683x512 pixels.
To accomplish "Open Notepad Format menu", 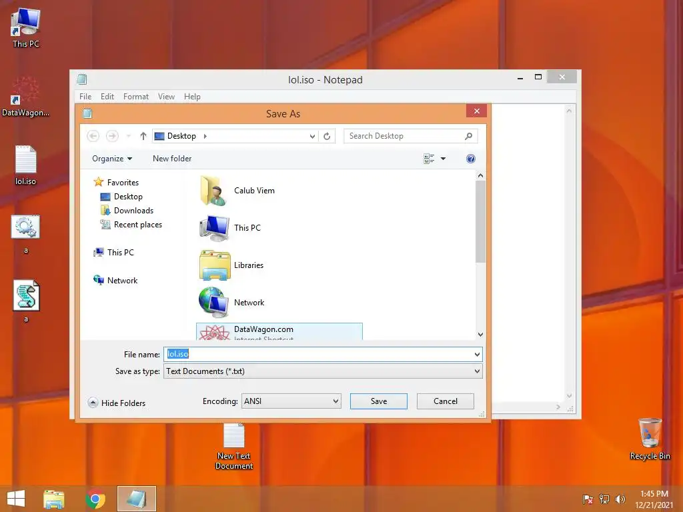I will point(136,97).
